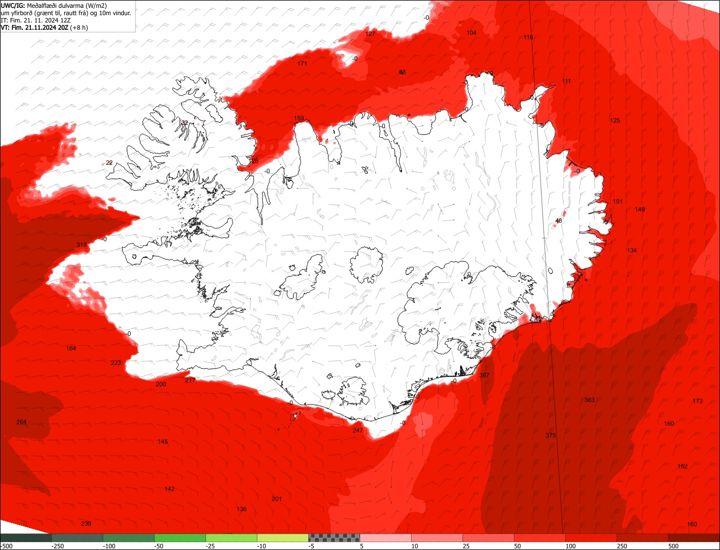Click the flux value 104 at the top
This screenshot has height=550, width=720.
471,33
